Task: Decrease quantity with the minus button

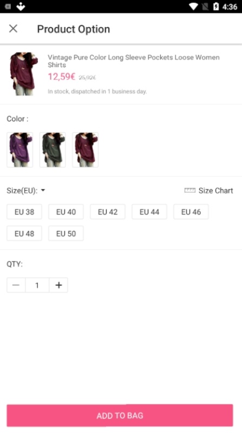Action: pyautogui.click(x=16, y=285)
